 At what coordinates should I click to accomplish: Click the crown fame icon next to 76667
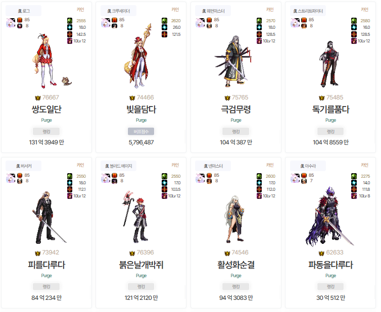38,98
